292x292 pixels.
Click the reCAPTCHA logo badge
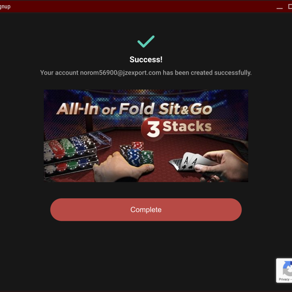287,269
